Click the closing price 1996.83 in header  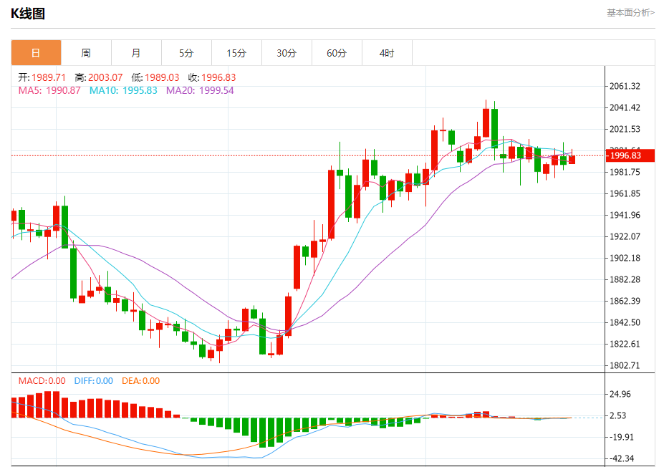(218, 77)
